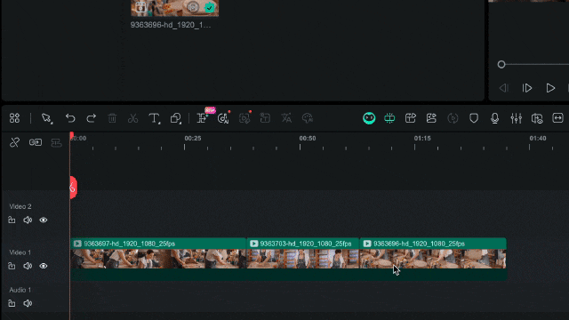This screenshot has width=569, height=320.
Task: Toggle the green auto ripple icon
Action: 389,118
